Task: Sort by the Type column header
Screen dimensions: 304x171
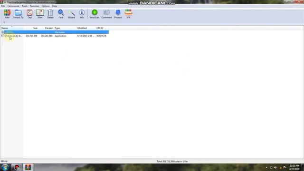Action: click(x=65, y=28)
